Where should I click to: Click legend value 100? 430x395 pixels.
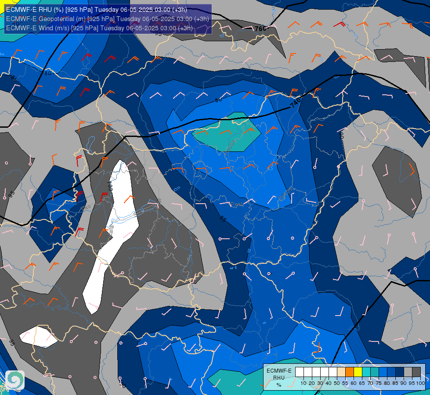click(x=420, y=383)
